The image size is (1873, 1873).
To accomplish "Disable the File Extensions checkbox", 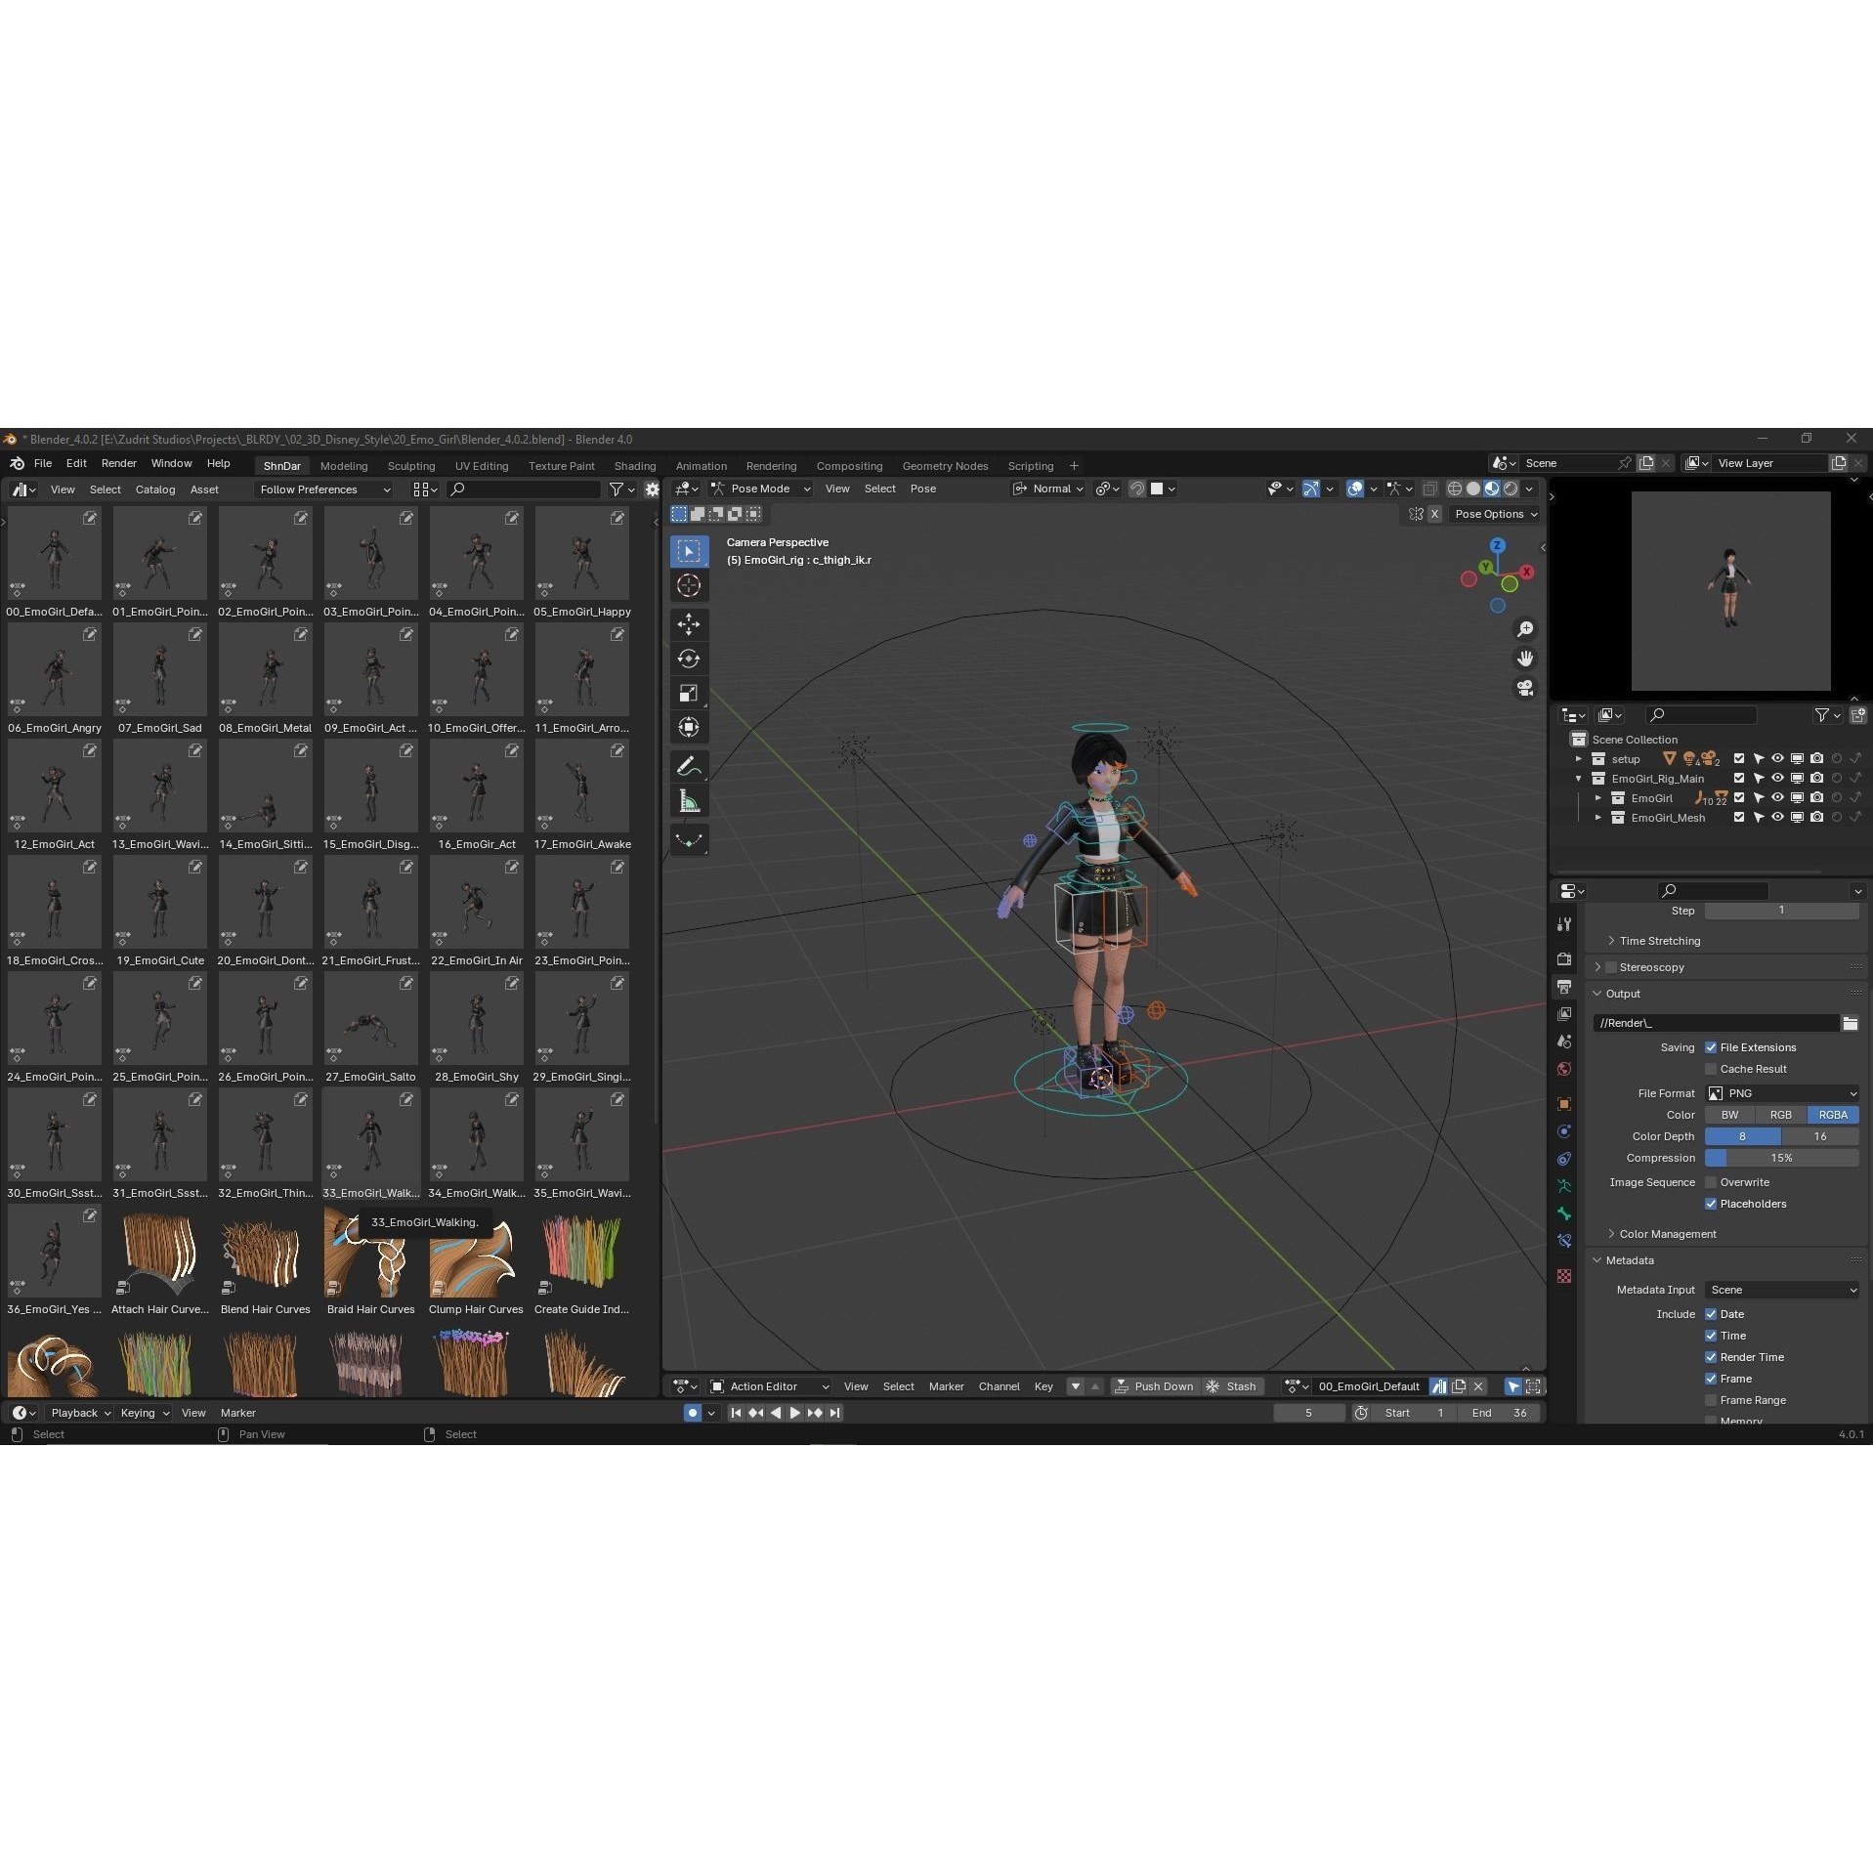I will [1711, 1046].
